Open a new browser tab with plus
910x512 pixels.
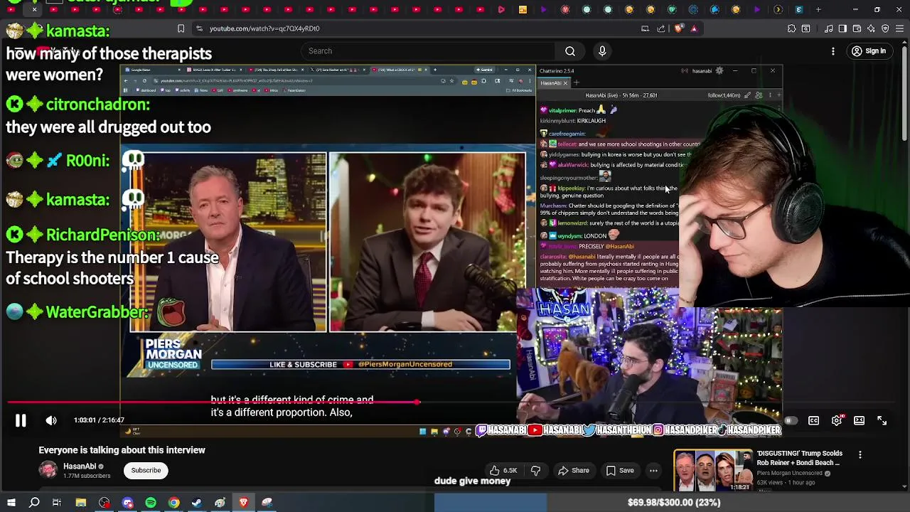point(818,10)
